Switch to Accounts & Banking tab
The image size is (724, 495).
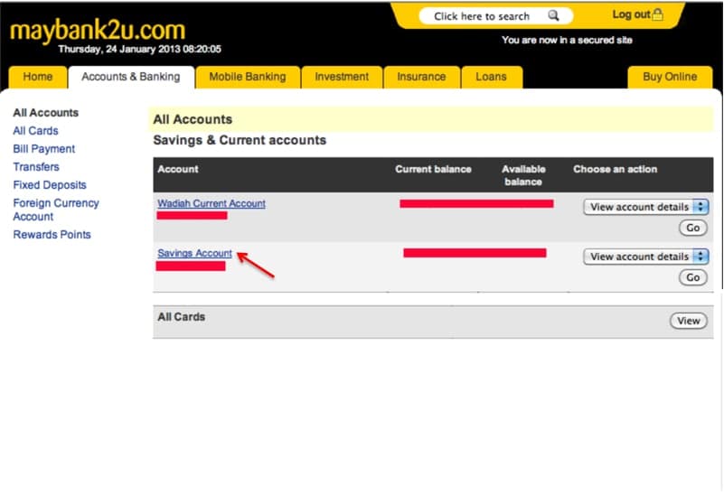point(131,77)
